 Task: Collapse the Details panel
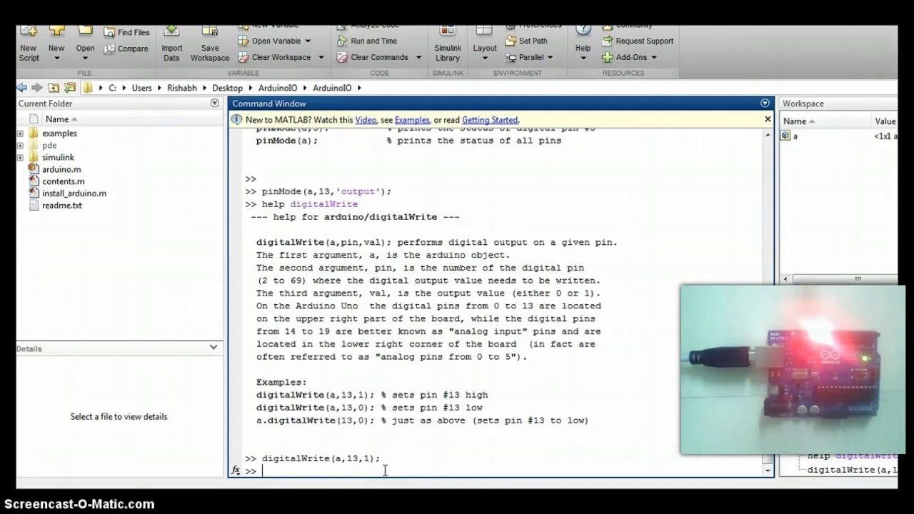[213, 348]
